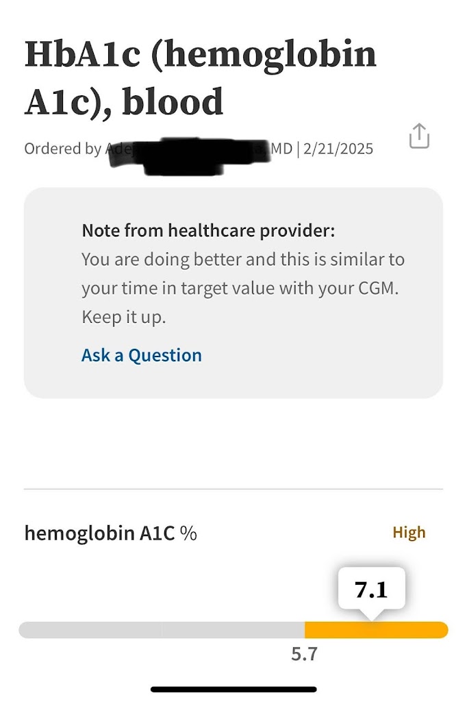Screen dimensions: 467x702
Task: Click the orange high-range bar segment
Action: tap(375, 630)
